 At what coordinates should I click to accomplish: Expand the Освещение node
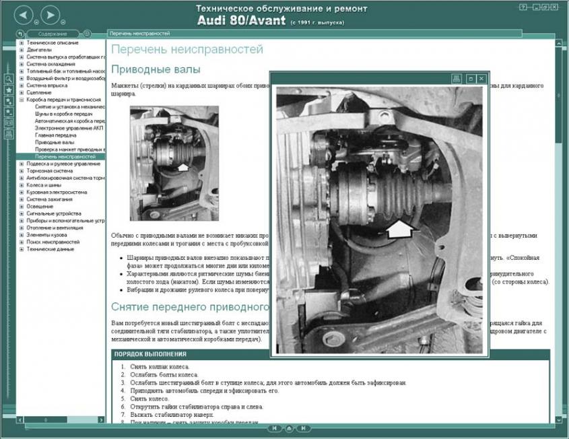pyautogui.click(x=22, y=207)
